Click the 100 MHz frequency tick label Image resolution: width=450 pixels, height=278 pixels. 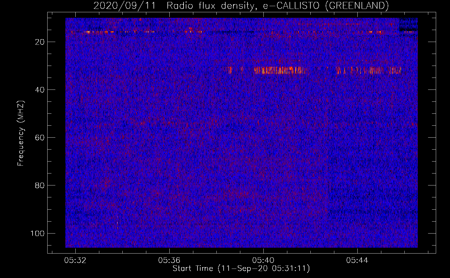(x=38, y=233)
